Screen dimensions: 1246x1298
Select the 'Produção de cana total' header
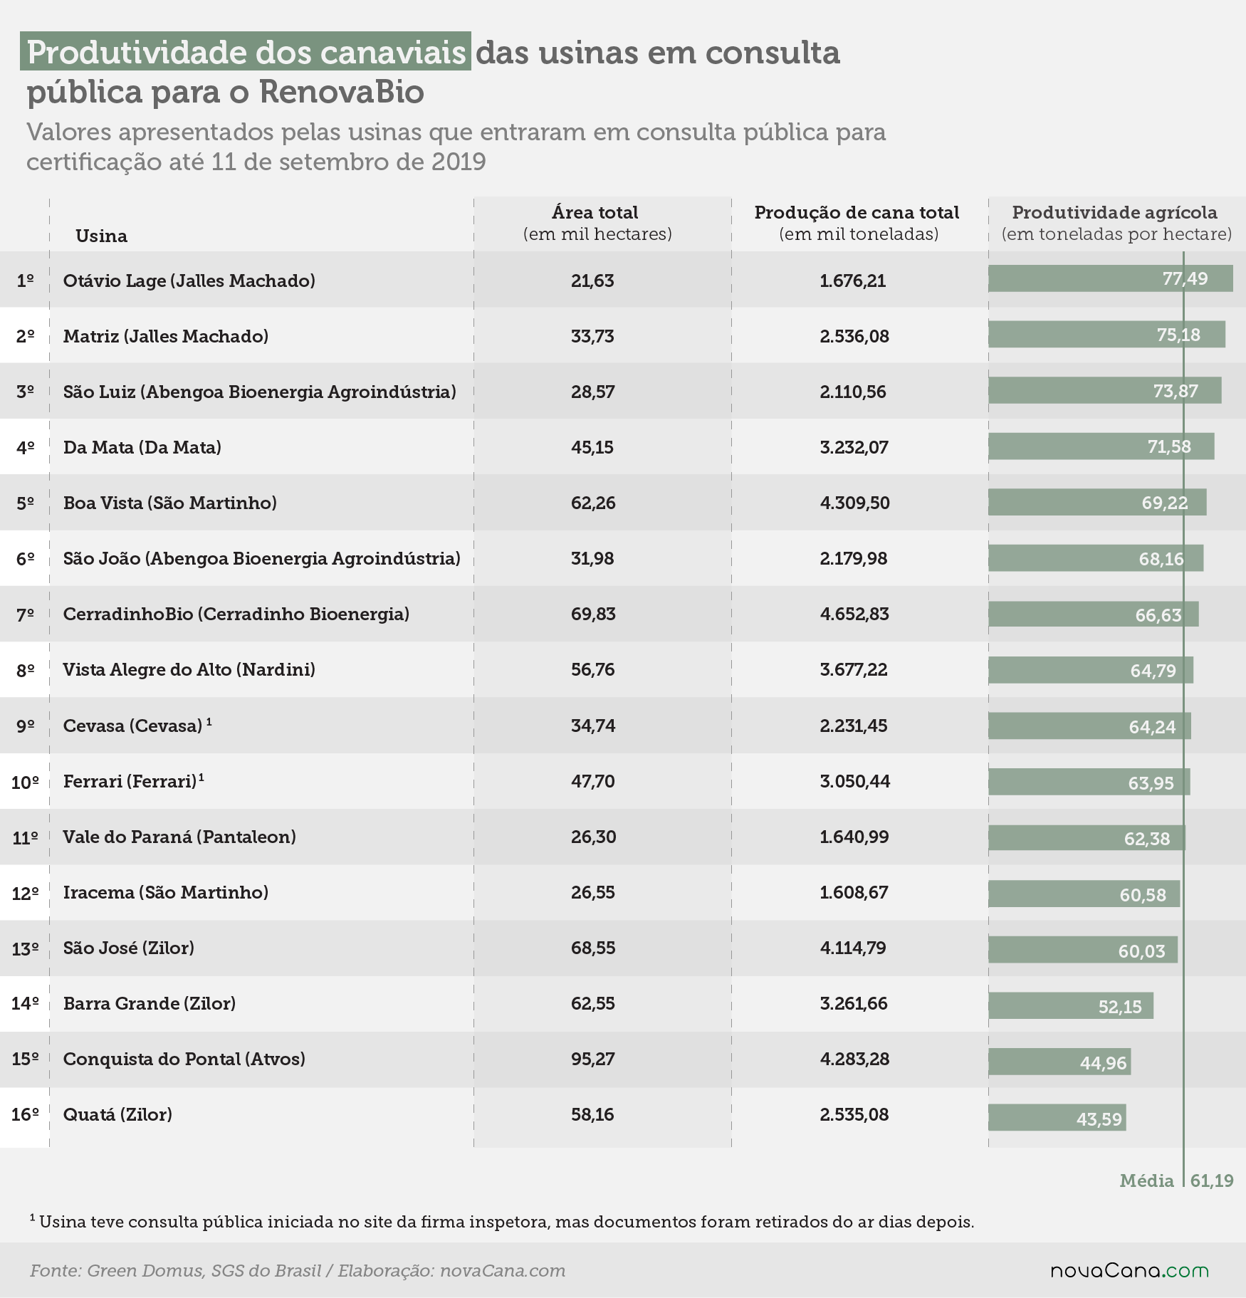coord(857,223)
